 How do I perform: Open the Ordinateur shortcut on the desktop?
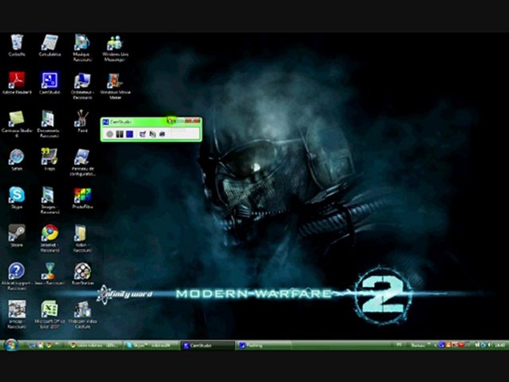(82, 86)
